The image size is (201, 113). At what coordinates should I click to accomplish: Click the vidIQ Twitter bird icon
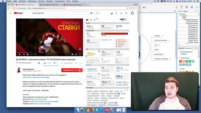[94, 20]
